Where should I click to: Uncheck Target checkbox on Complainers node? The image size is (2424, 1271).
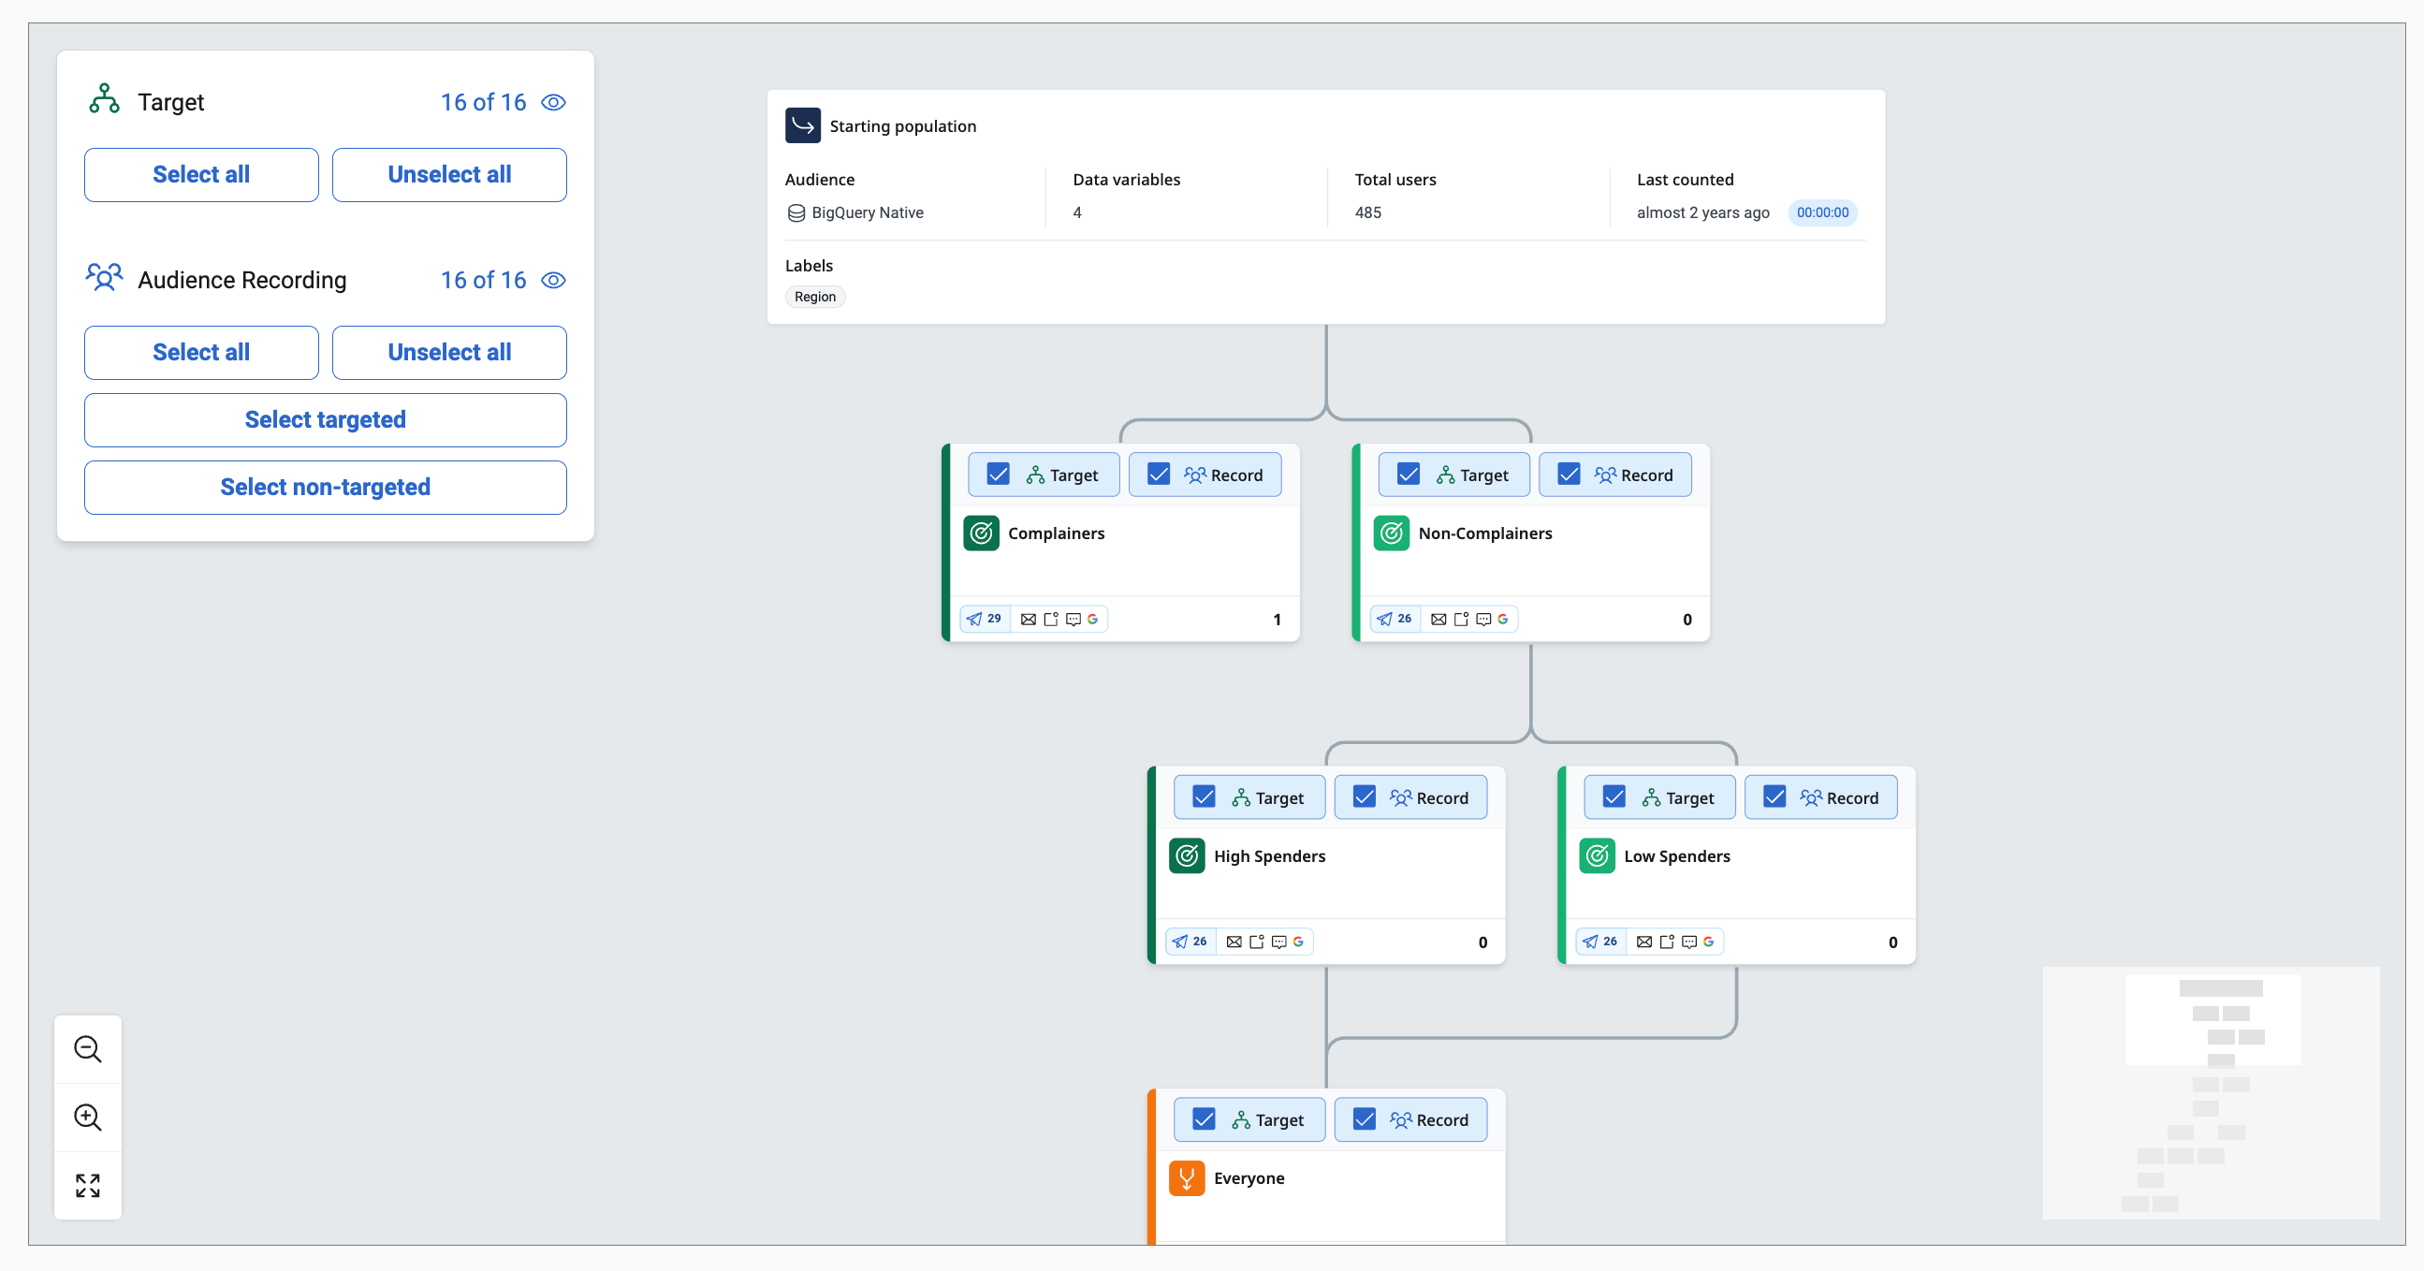[x=999, y=475]
